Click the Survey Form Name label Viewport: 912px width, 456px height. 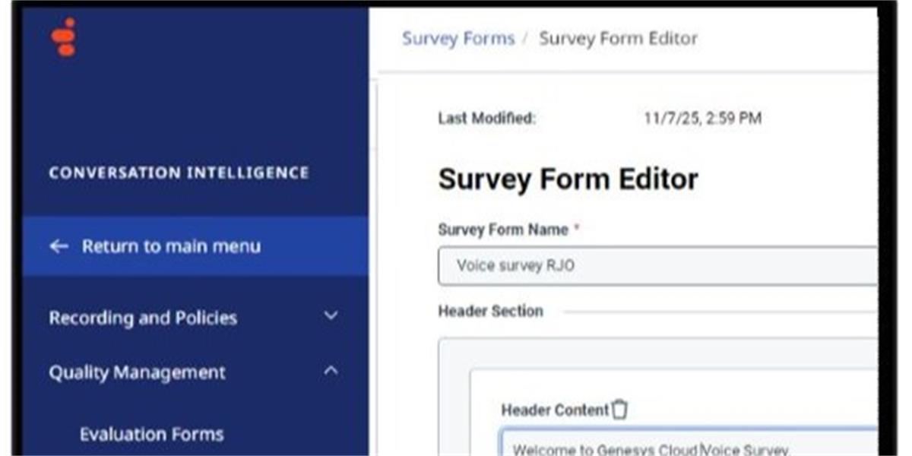coord(503,230)
